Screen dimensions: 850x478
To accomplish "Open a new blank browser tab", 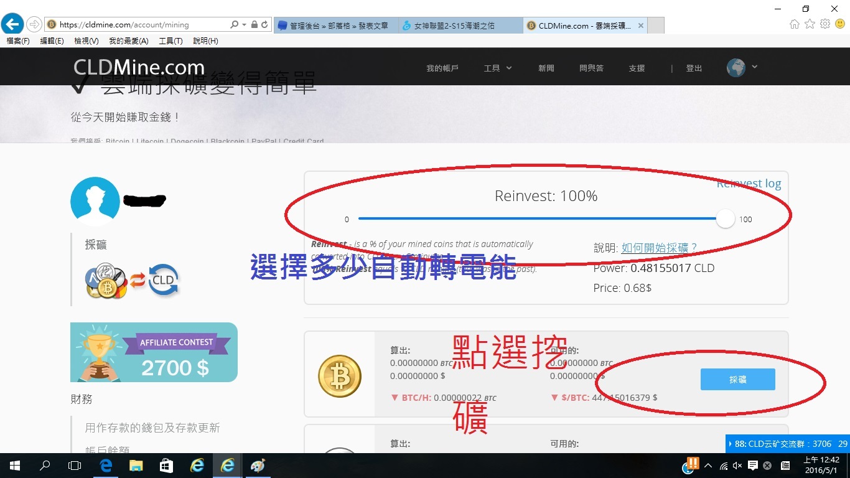I will point(656,26).
